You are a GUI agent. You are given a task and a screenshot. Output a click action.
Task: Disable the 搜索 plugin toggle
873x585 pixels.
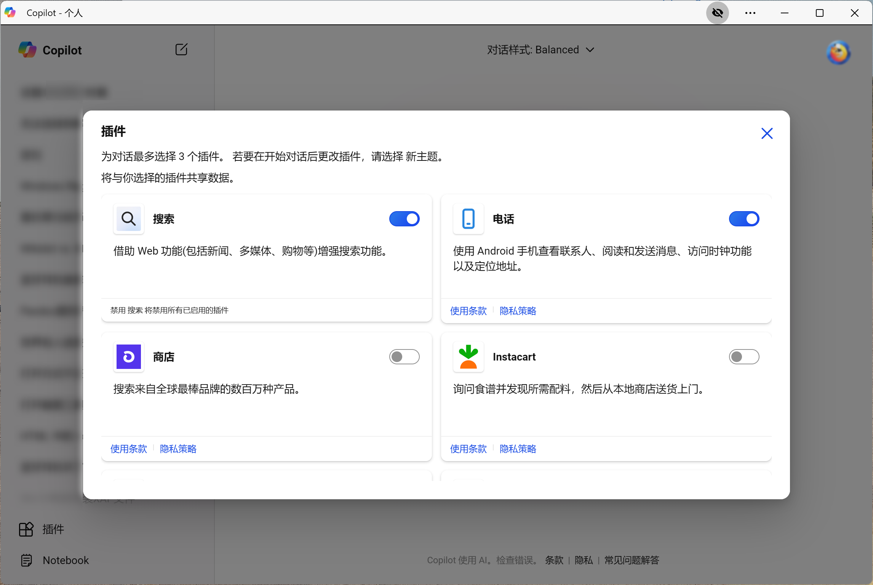[x=404, y=219]
